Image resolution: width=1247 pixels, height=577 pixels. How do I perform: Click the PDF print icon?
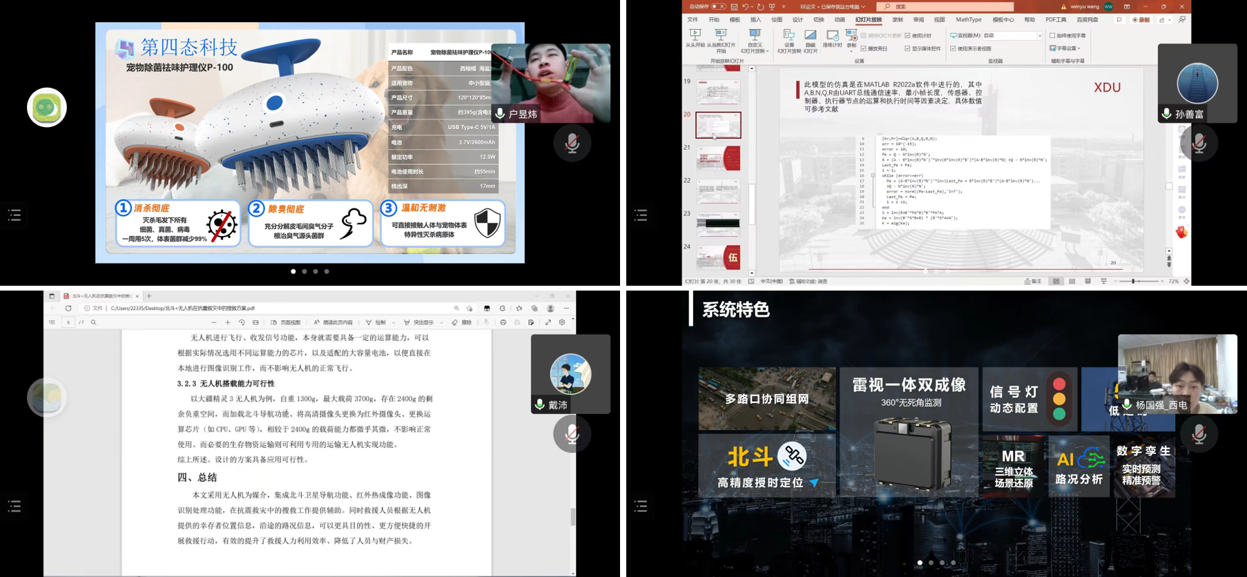coord(503,322)
